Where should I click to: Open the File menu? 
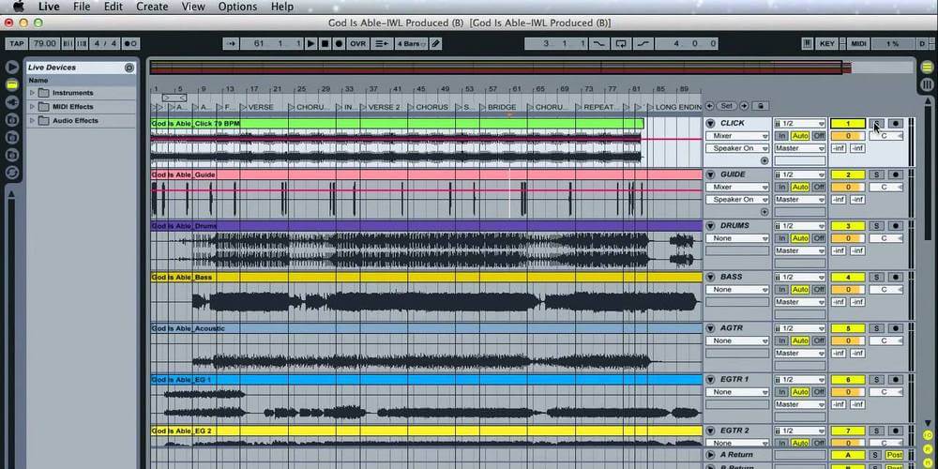(82, 7)
